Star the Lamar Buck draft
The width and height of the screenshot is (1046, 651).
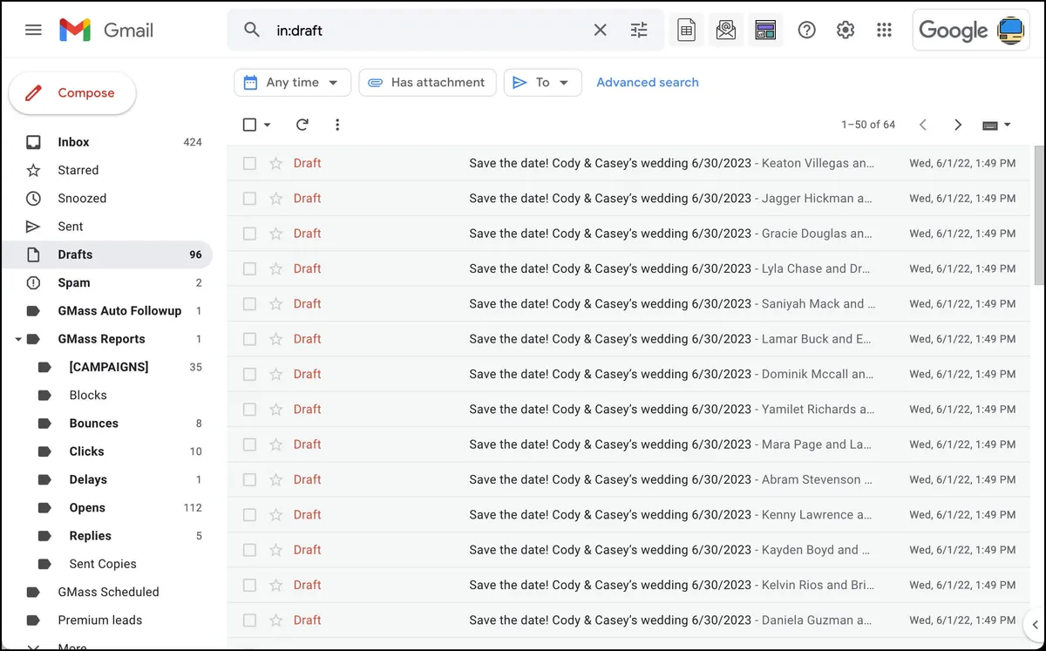pyautogui.click(x=275, y=339)
